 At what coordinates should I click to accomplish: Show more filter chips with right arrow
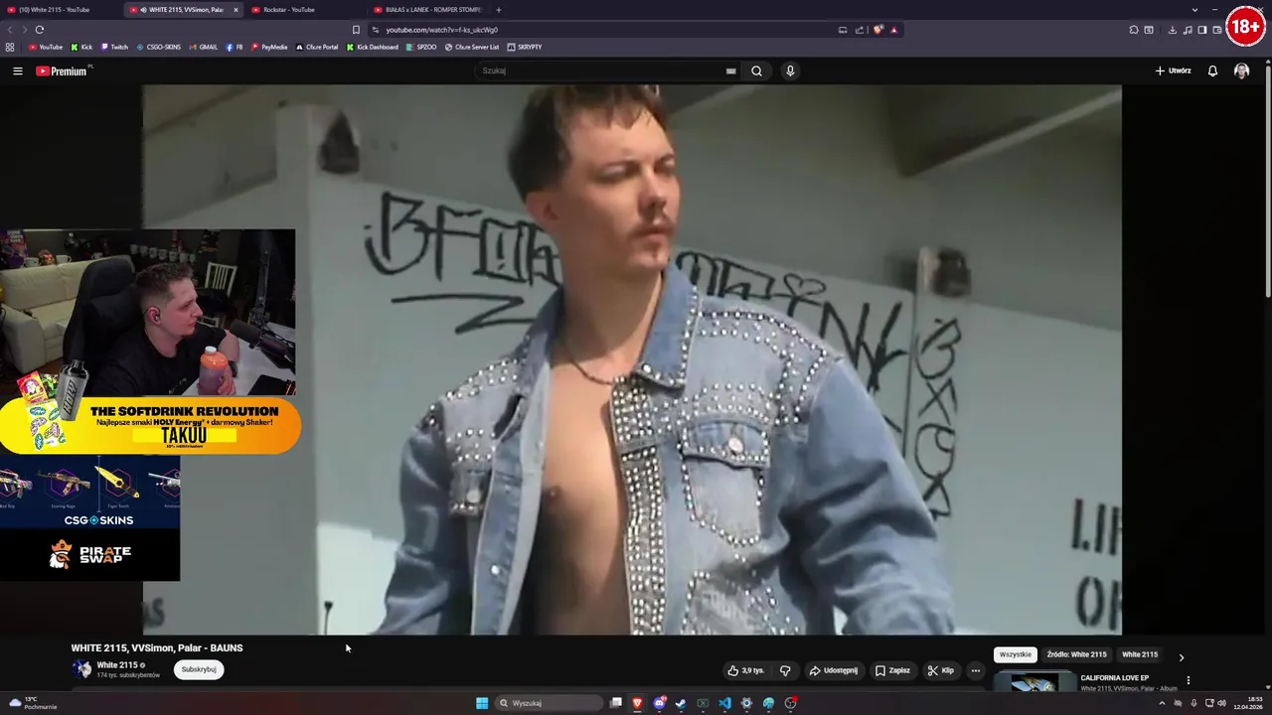click(x=1182, y=656)
